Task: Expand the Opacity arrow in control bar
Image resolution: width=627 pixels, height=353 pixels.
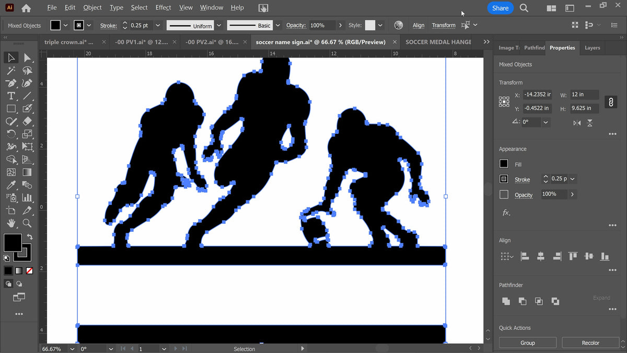Action: 341,25
